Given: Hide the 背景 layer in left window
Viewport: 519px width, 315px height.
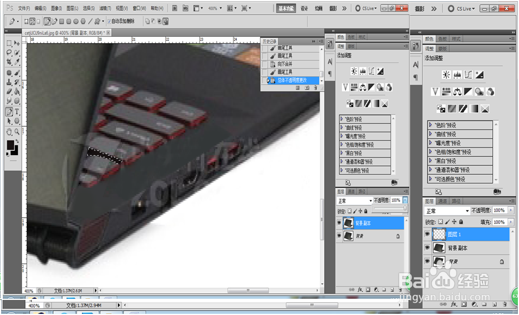Looking at the screenshot, I should click(x=339, y=236).
